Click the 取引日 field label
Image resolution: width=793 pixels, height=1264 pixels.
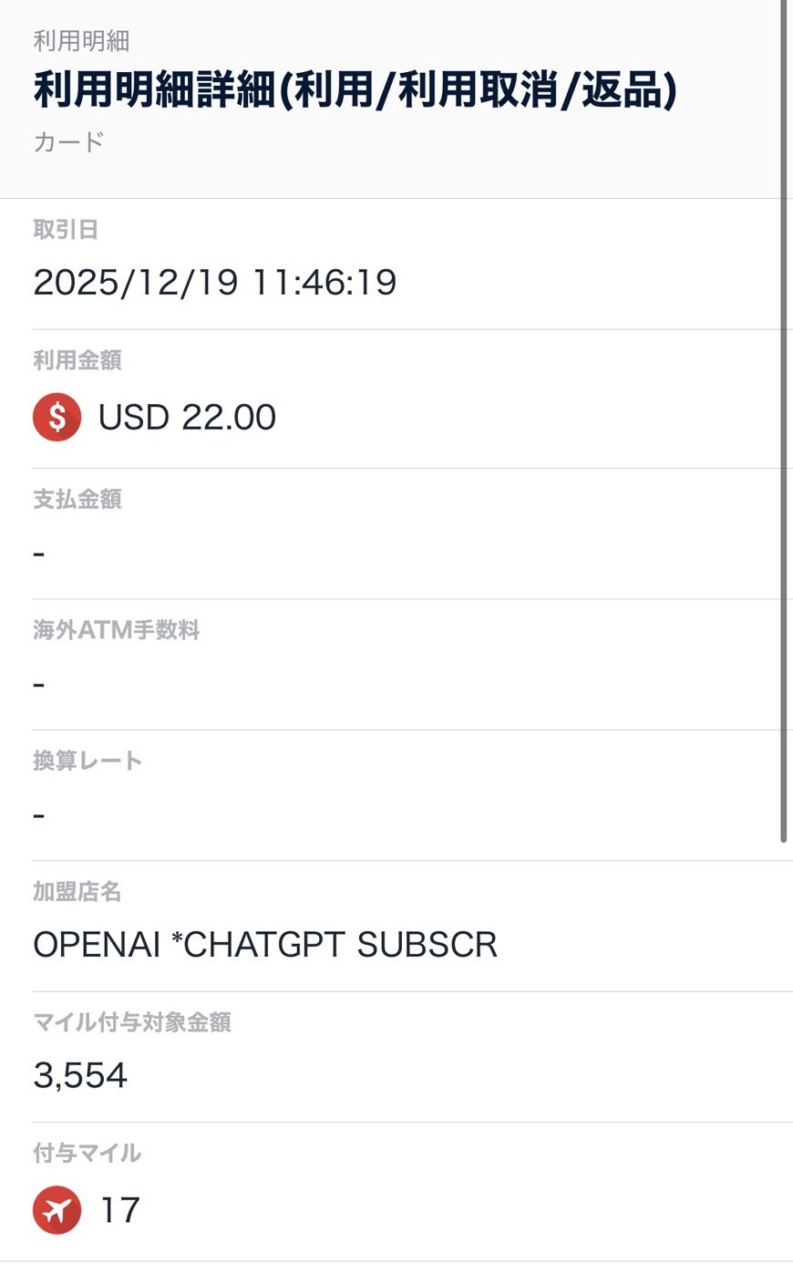coord(66,230)
